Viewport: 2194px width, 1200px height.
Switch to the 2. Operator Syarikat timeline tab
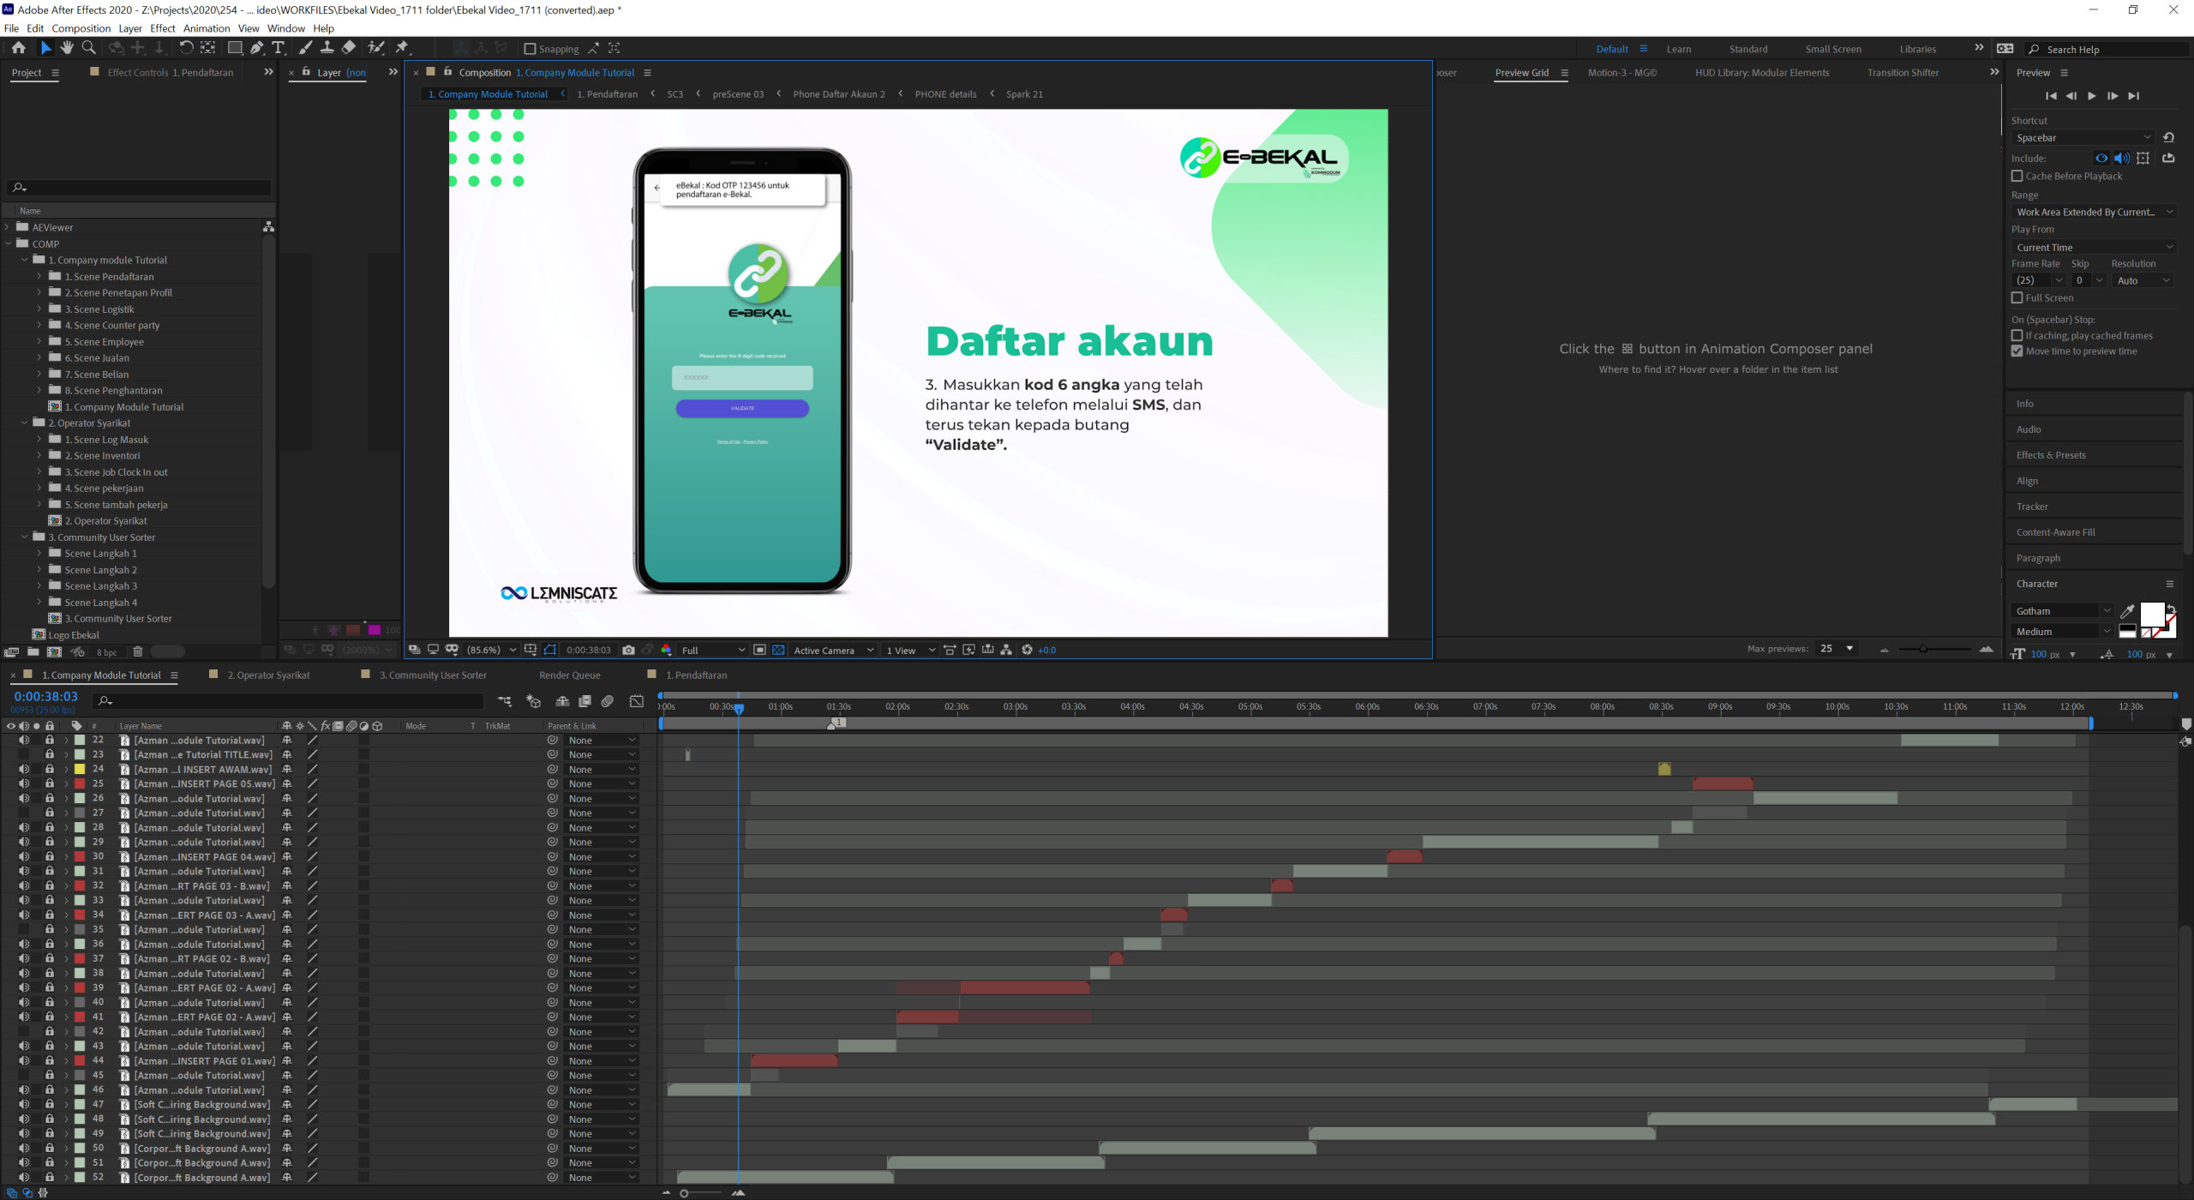click(268, 675)
